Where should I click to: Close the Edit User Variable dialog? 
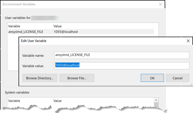(188, 41)
